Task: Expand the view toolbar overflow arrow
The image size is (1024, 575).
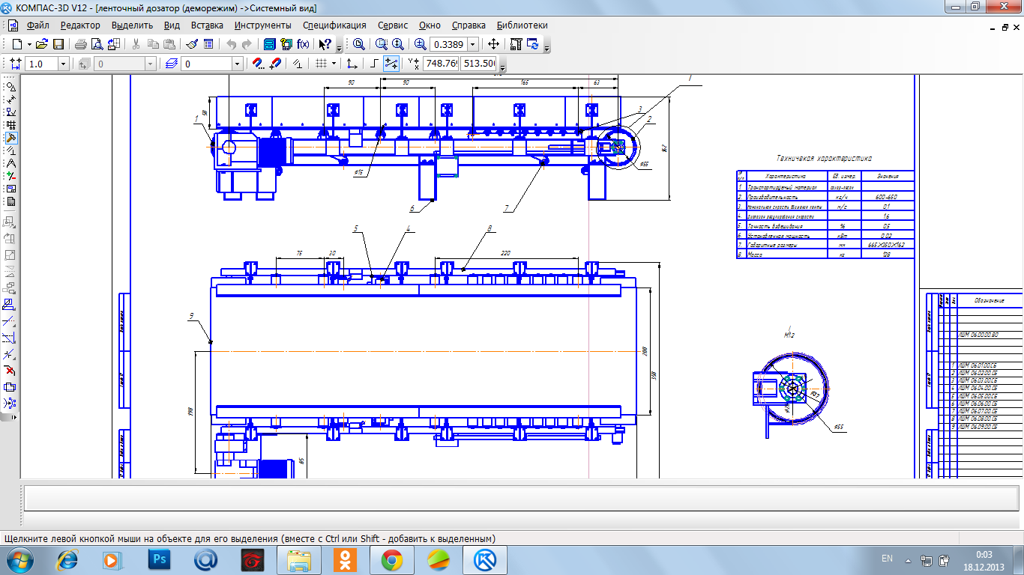Action: (x=547, y=47)
